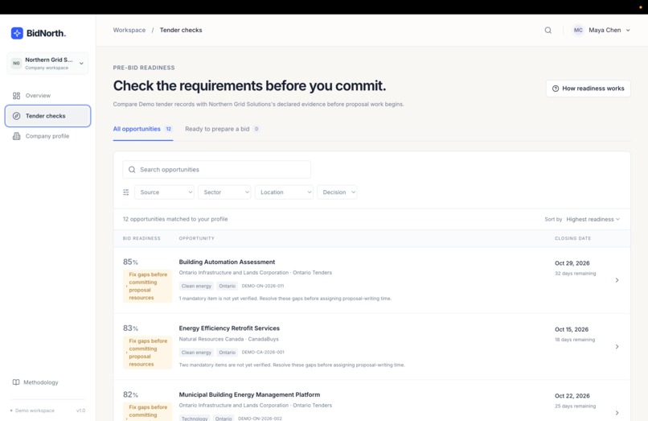The width and height of the screenshot is (648, 421).
Task: Open Company profile in the sidebar
Action: point(47,136)
